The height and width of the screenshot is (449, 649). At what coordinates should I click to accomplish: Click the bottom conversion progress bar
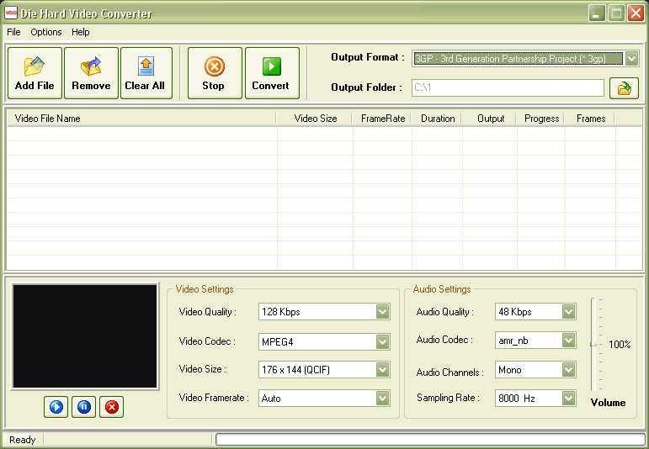430,439
